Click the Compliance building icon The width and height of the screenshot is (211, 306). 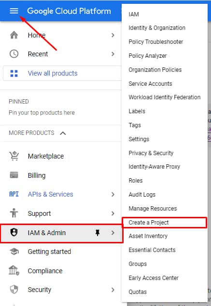coord(14,270)
